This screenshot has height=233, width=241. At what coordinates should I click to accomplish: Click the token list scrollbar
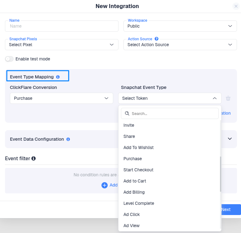221,174
